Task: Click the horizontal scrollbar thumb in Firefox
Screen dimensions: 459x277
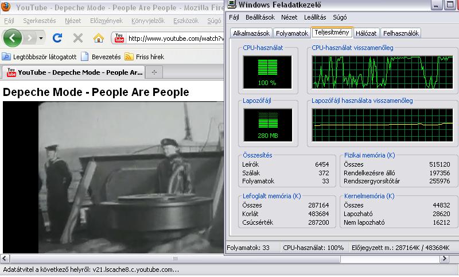Action: [175, 259]
